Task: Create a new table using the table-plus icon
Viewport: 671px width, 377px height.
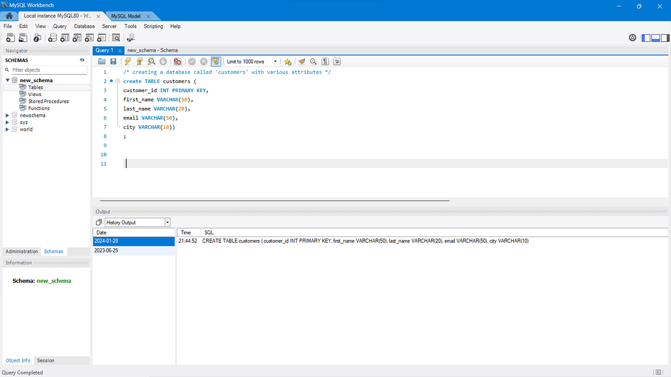Action: 65,37
